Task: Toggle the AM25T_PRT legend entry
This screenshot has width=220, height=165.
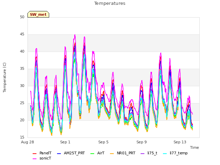Action: click(x=71, y=153)
